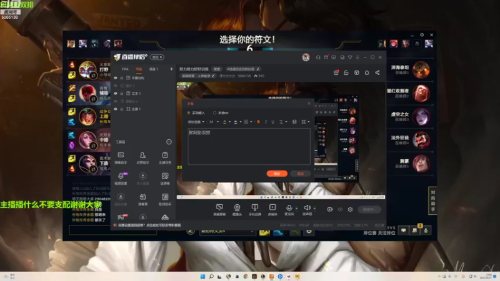500x281 pixels.
Task: Add a new scene with the plus icon
Action: point(171,69)
